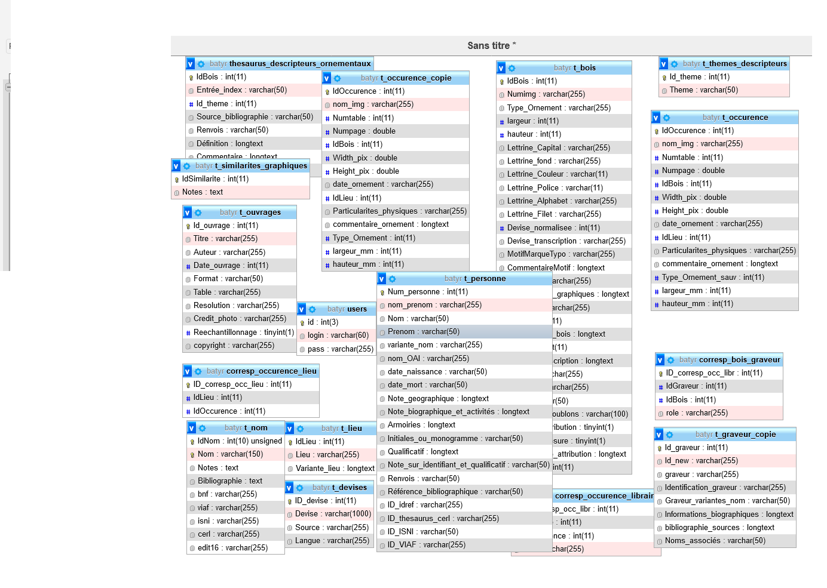Image resolution: width=827 pixels, height=588 pixels.
Task: Click the t_occurence table title bar
Action: tap(725, 118)
